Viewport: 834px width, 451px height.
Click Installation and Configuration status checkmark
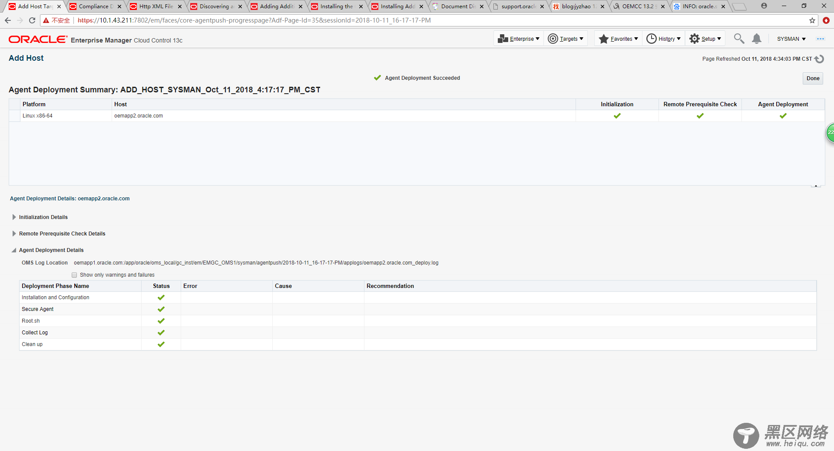tap(161, 297)
